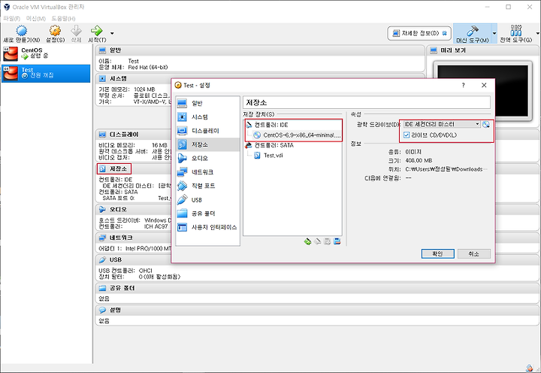
Task: Click the choose optical disk image icon
Action: (x=486, y=124)
